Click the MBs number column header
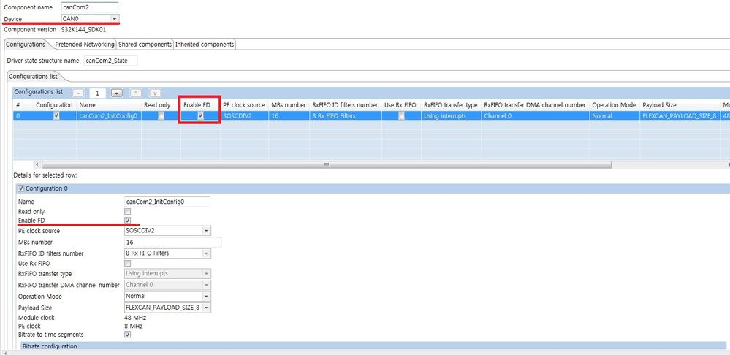The width and height of the screenshot is (730, 355). [289, 105]
